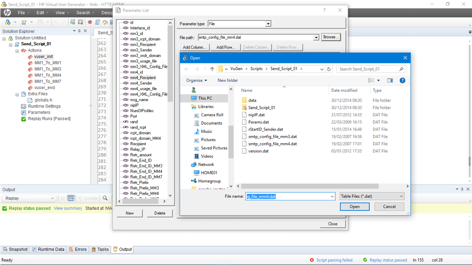Click the Help question mark icon
Viewport: 472px width, 265px height.
pos(402,80)
